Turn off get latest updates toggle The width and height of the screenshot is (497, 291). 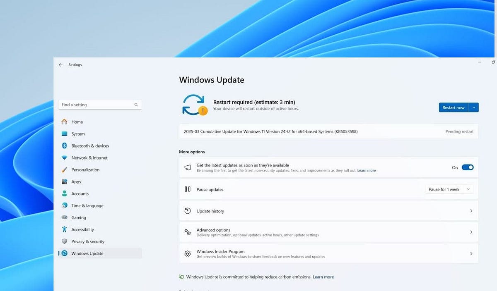click(x=468, y=167)
